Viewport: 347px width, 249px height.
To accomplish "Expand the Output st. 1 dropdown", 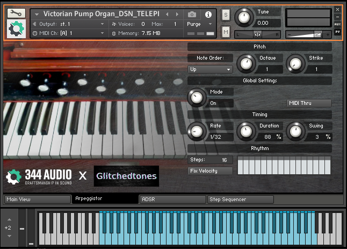I will pos(68,24).
